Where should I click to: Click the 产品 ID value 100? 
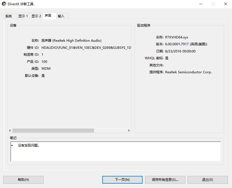click(x=44, y=61)
